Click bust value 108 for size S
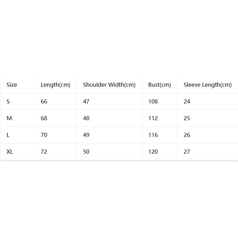This screenshot has width=238, height=238. (x=153, y=101)
